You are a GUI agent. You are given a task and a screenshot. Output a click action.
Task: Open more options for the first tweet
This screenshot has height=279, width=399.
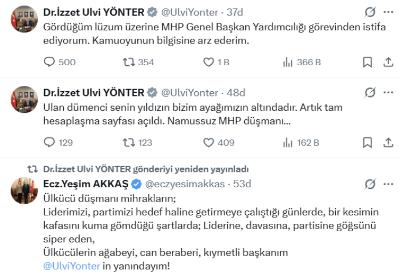coord(388,12)
